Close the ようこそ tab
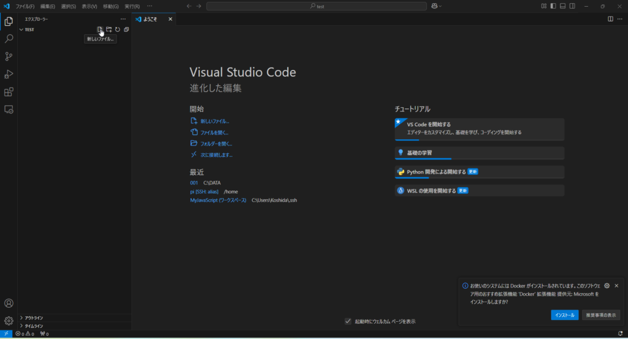Image resolution: width=628 pixels, height=339 pixels. coord(170,19)
